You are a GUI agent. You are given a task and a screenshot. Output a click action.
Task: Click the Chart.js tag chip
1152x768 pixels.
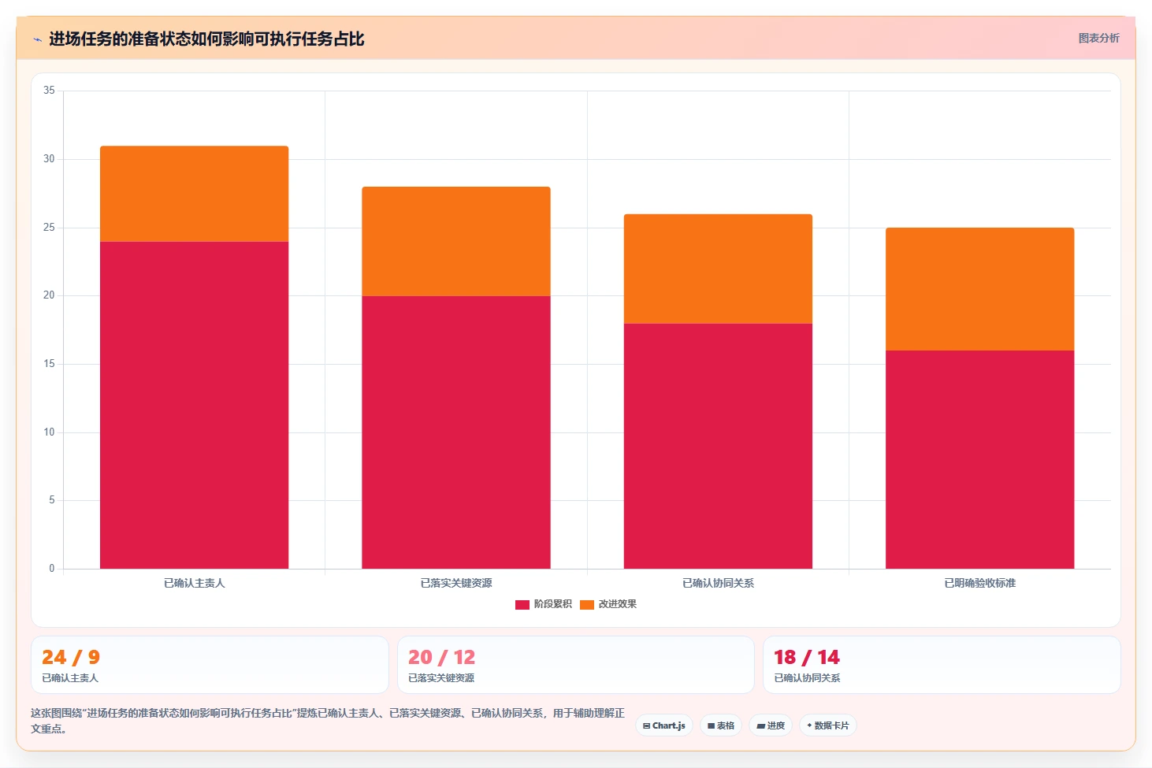point(664,725)
